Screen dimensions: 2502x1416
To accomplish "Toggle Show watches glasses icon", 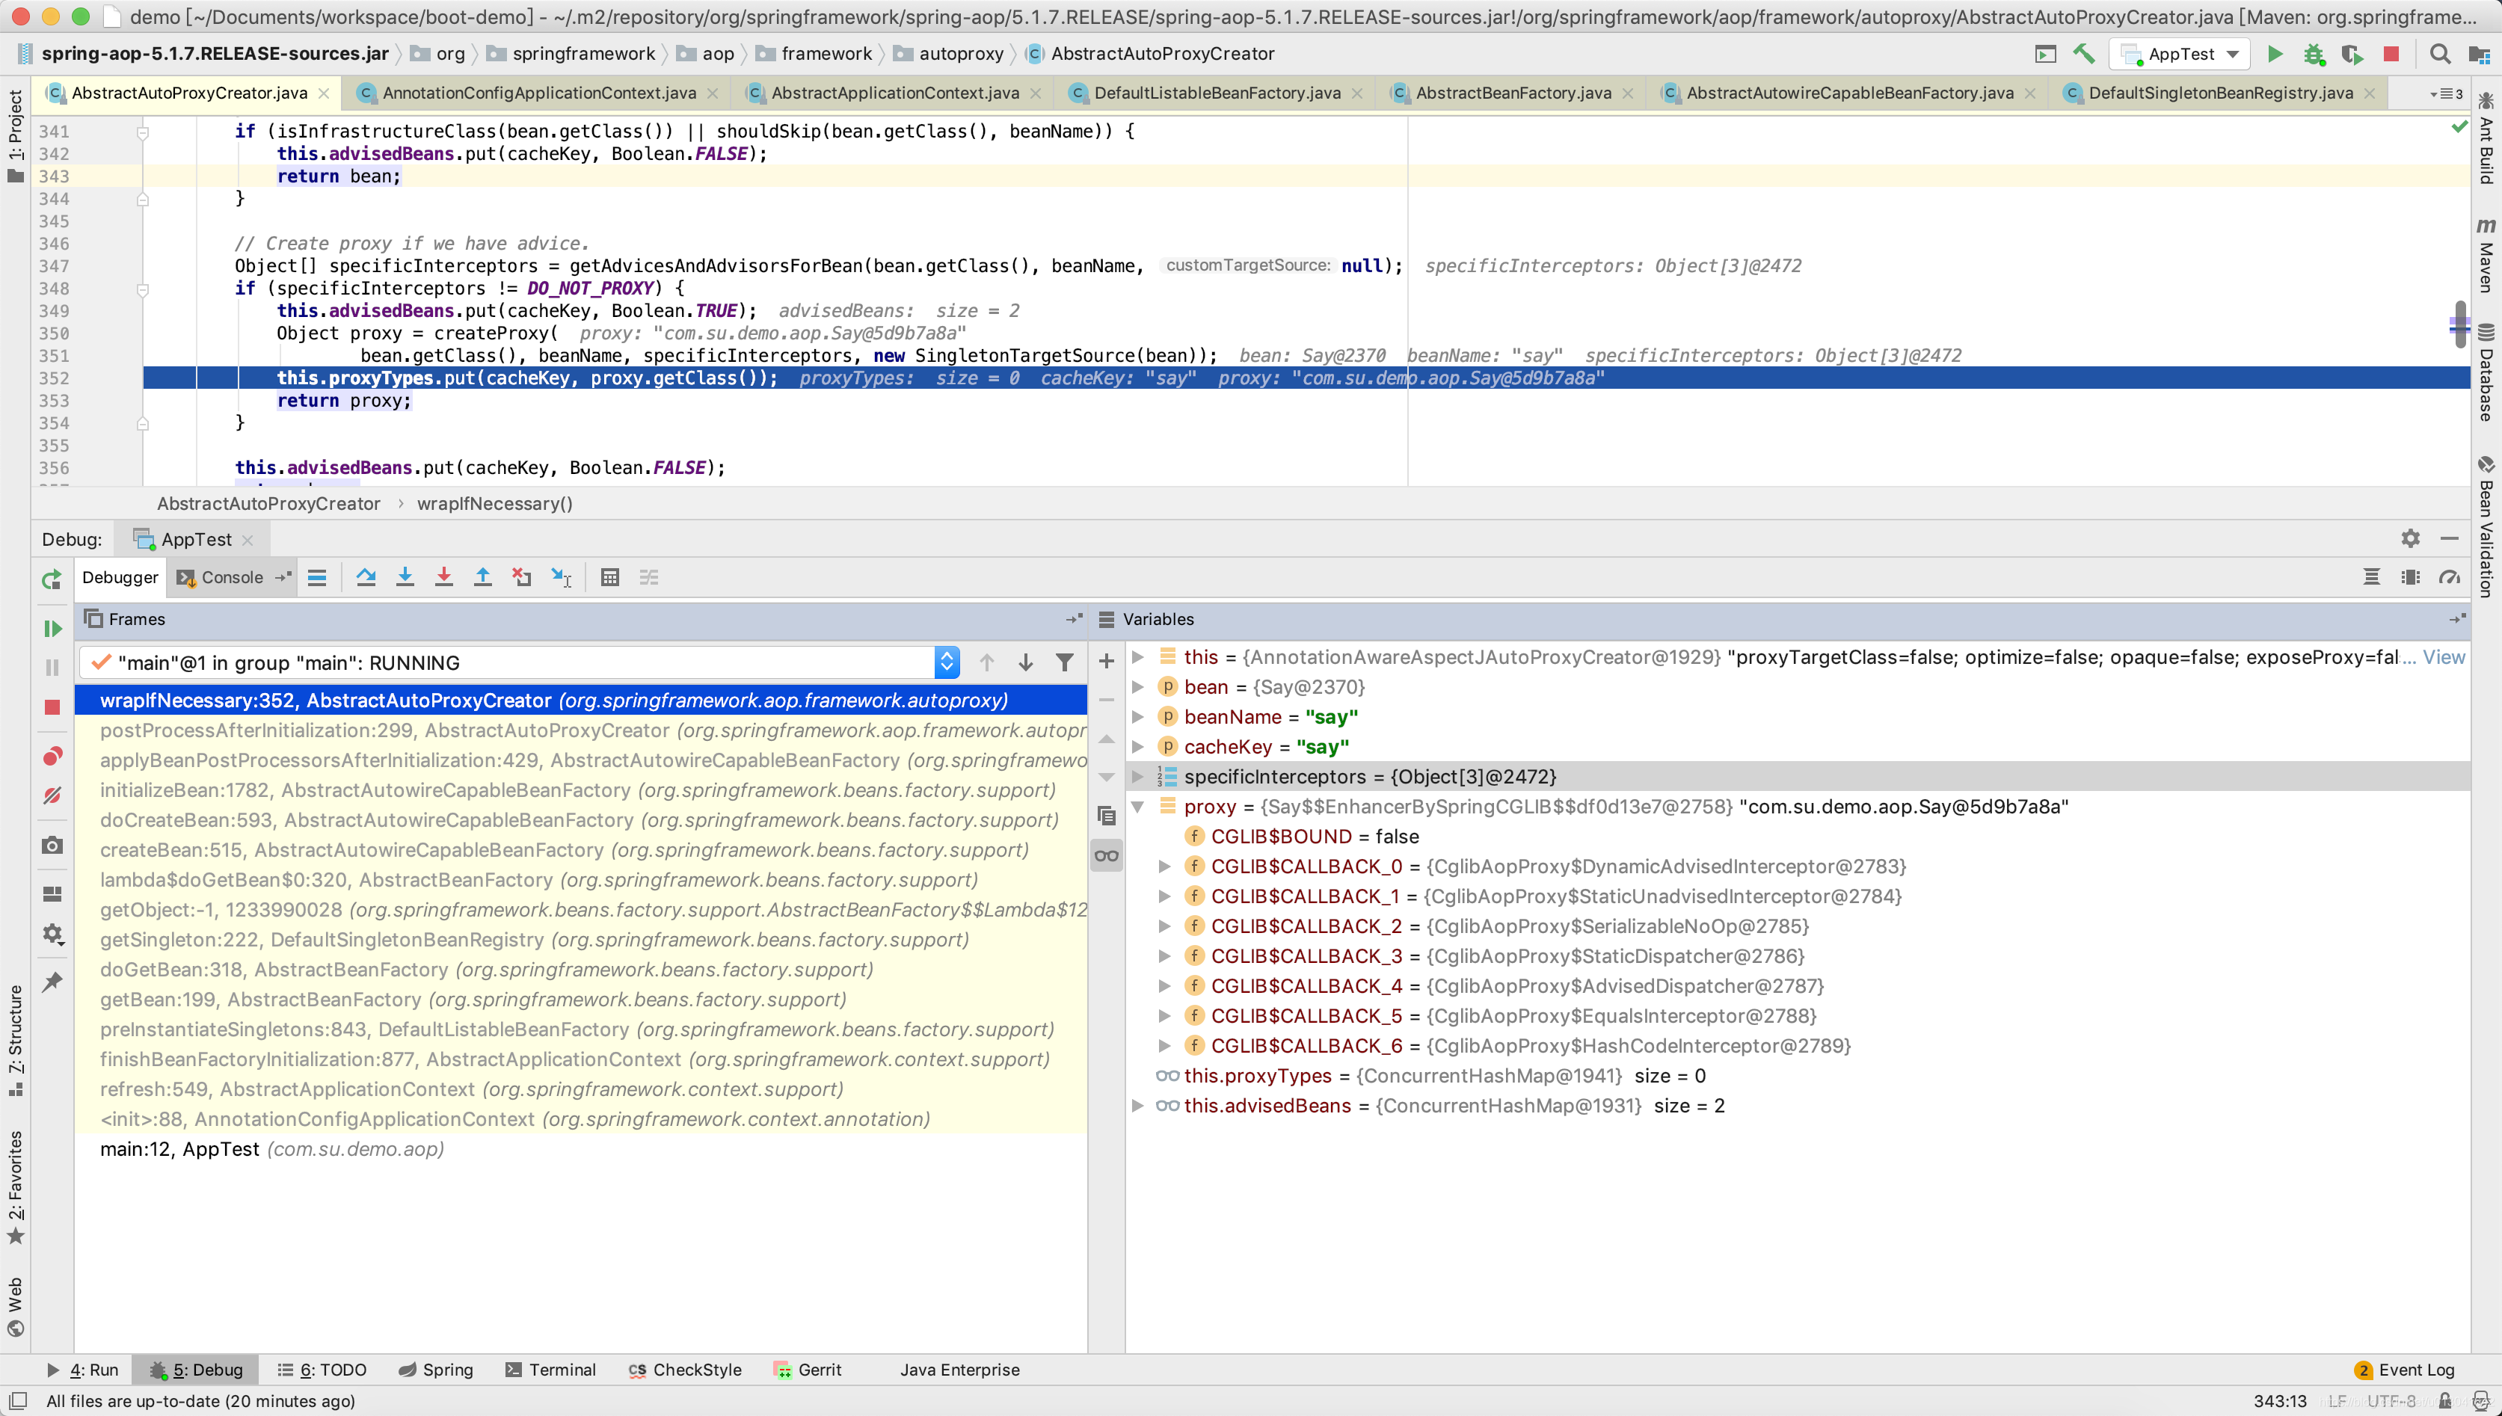I will 1107,856.
